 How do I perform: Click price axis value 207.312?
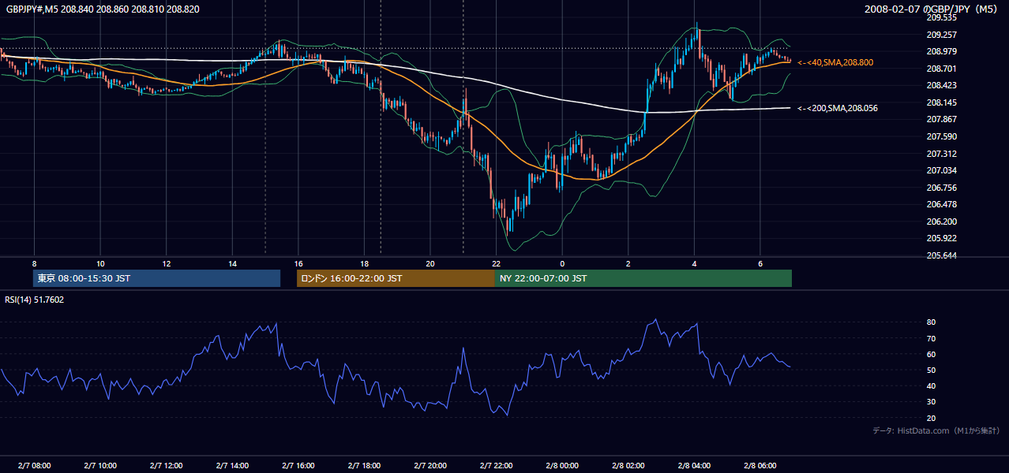tap(941, 154)
